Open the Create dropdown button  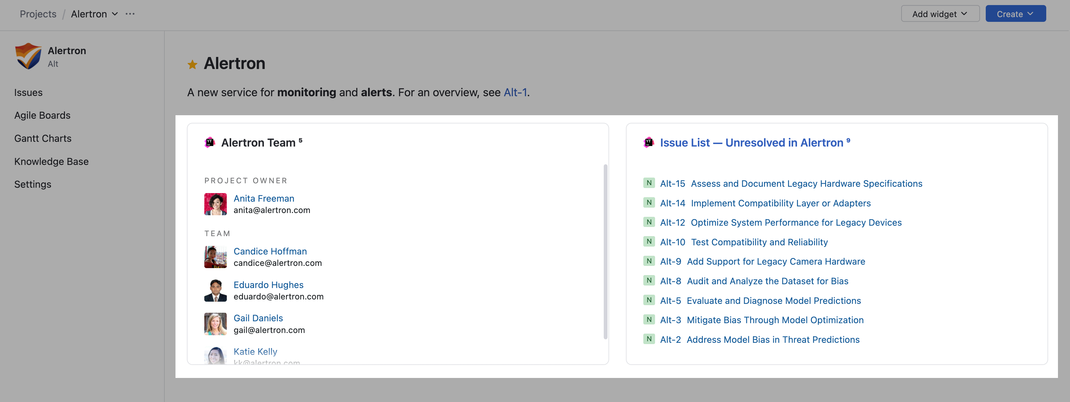tap(1015, 14)
